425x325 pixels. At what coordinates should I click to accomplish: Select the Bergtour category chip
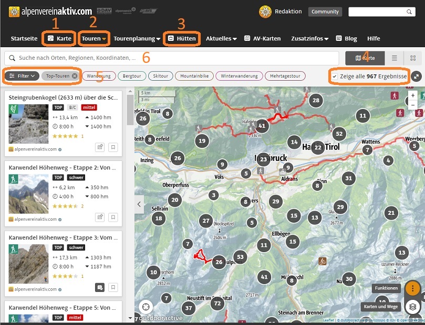(132, 76)
